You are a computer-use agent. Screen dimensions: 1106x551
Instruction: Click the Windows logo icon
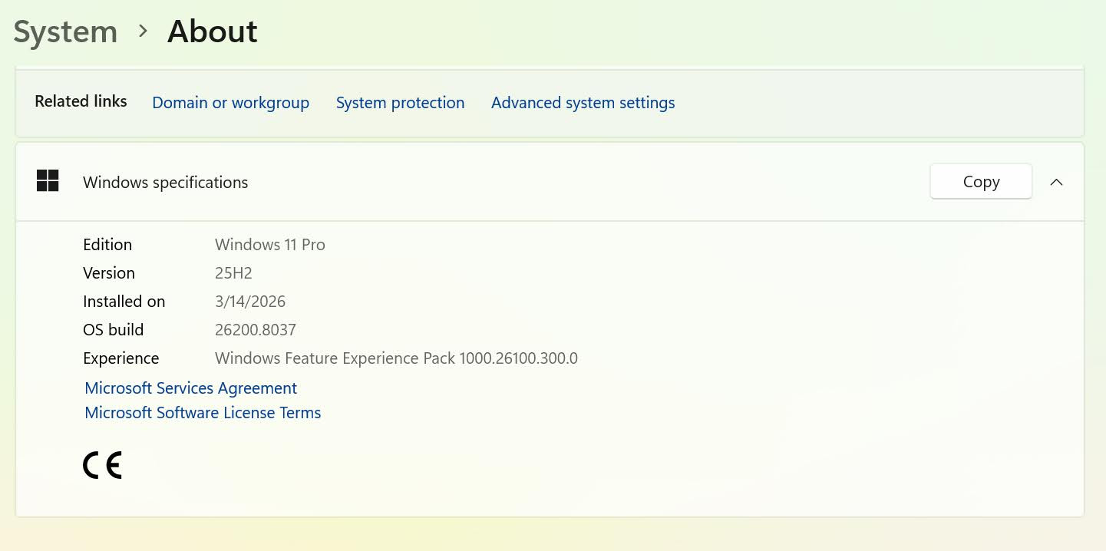point(48,181)
